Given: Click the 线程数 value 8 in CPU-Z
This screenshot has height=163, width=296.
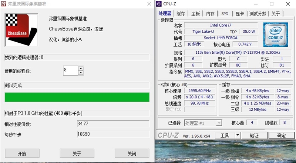Looking at the screenshot, I should pyautogui.click(x=285, y=123).
